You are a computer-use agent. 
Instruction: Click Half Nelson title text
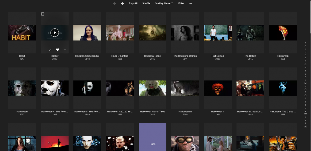pos(218,56)
